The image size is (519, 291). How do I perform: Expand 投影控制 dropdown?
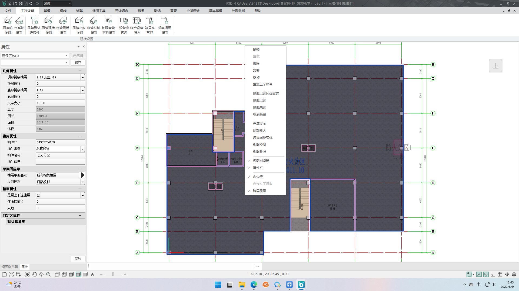coord(83,182)
